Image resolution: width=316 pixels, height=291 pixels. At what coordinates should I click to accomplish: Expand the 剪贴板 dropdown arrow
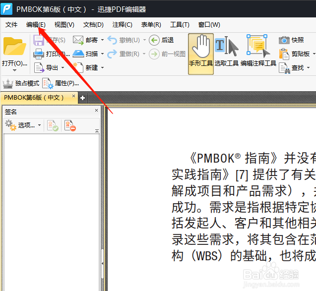click(x=314, y=54)
